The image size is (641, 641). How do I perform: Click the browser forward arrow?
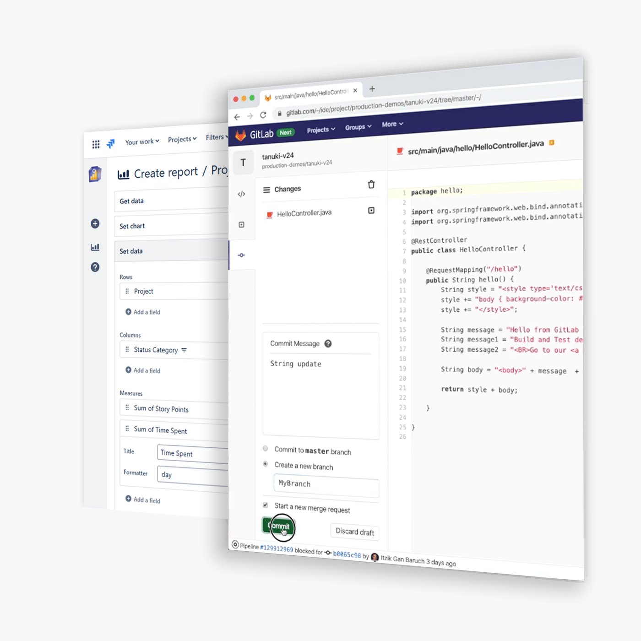250,116
